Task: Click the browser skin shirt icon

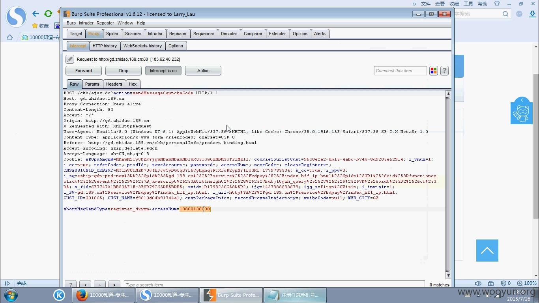Action: 497,4
